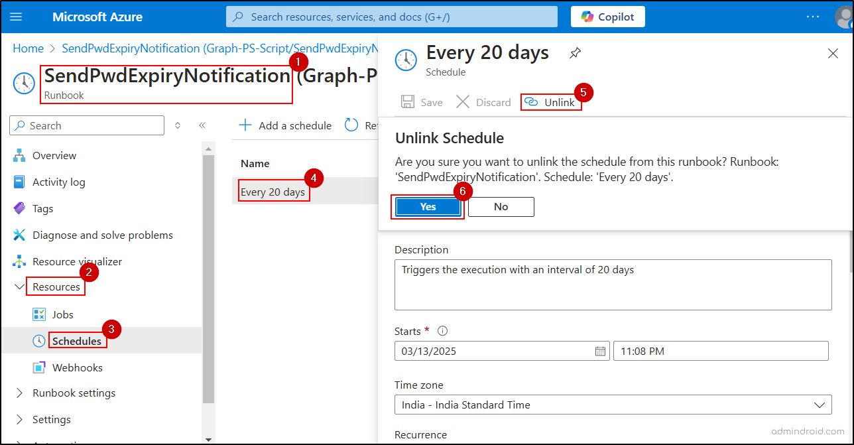The image size is (854, 445).
Task: Click the Discard toolbar button
Action: (x=483, y=102)
